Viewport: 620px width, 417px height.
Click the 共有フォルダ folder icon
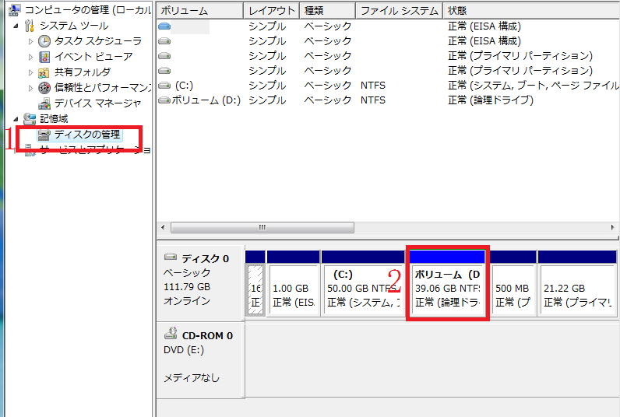44,72
